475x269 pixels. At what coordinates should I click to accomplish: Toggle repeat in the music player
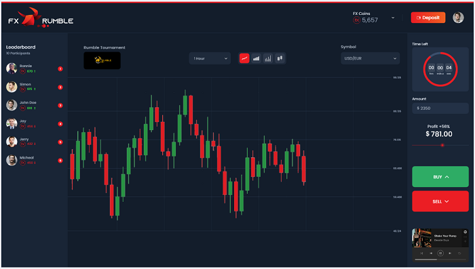(x=459, y=253)
